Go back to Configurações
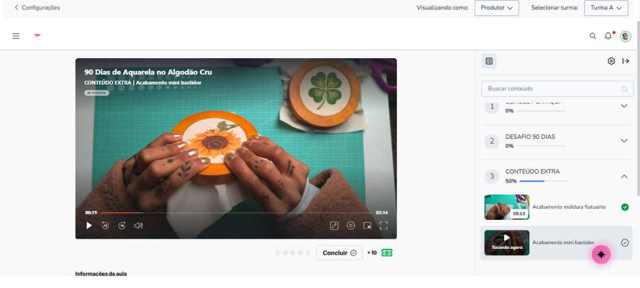This screenshot has height=288, width=640. tap(37, 8)
